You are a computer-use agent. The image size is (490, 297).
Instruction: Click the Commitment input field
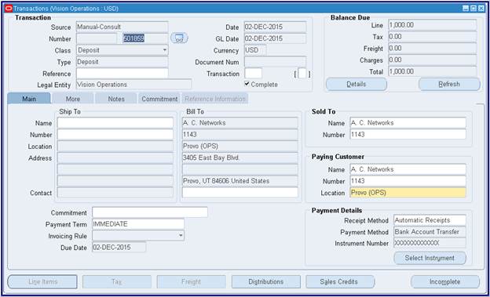pos(150,212)
